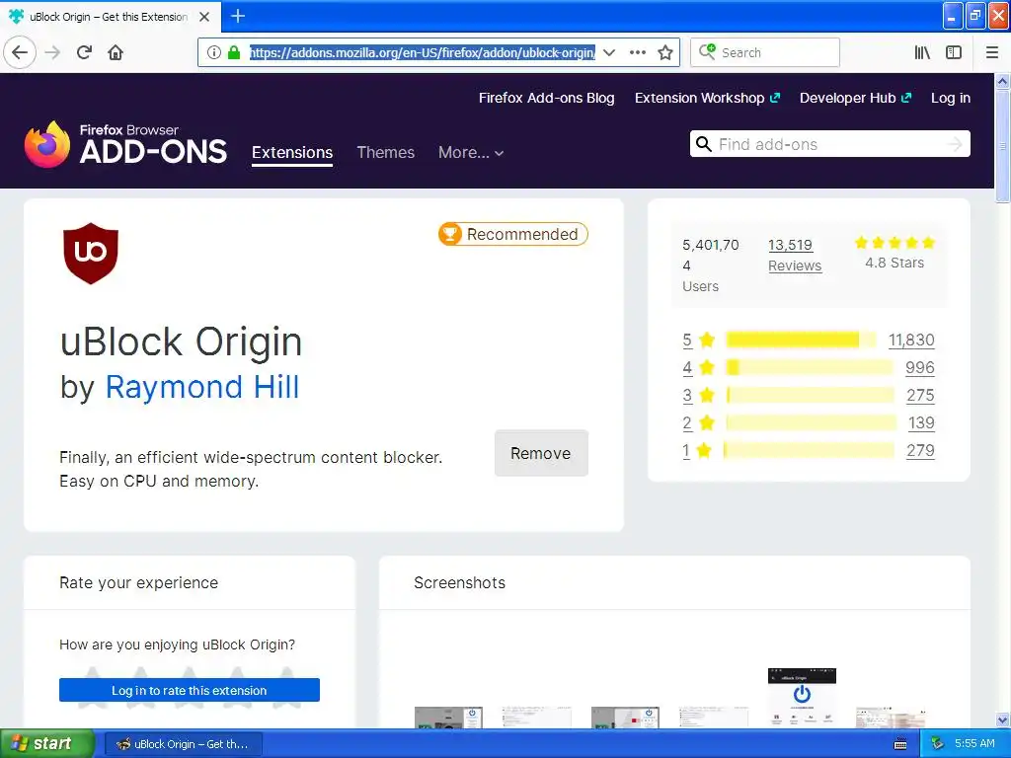1011x758 pixels.
Task: Click the page scrollbar up arrow
Action: [1003, 81]
